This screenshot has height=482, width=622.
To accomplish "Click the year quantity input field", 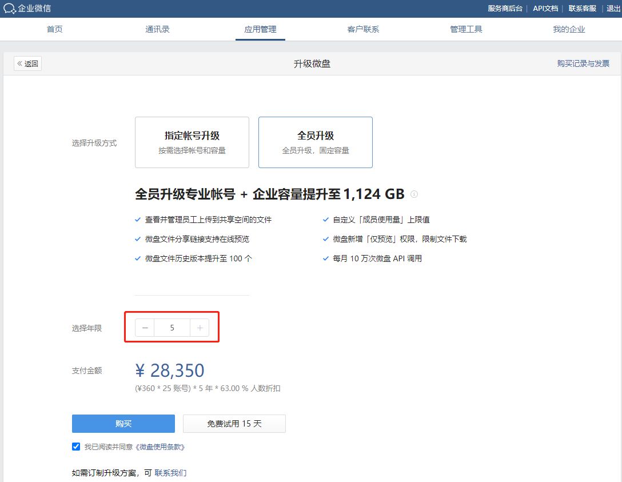I will coord(172,328).
